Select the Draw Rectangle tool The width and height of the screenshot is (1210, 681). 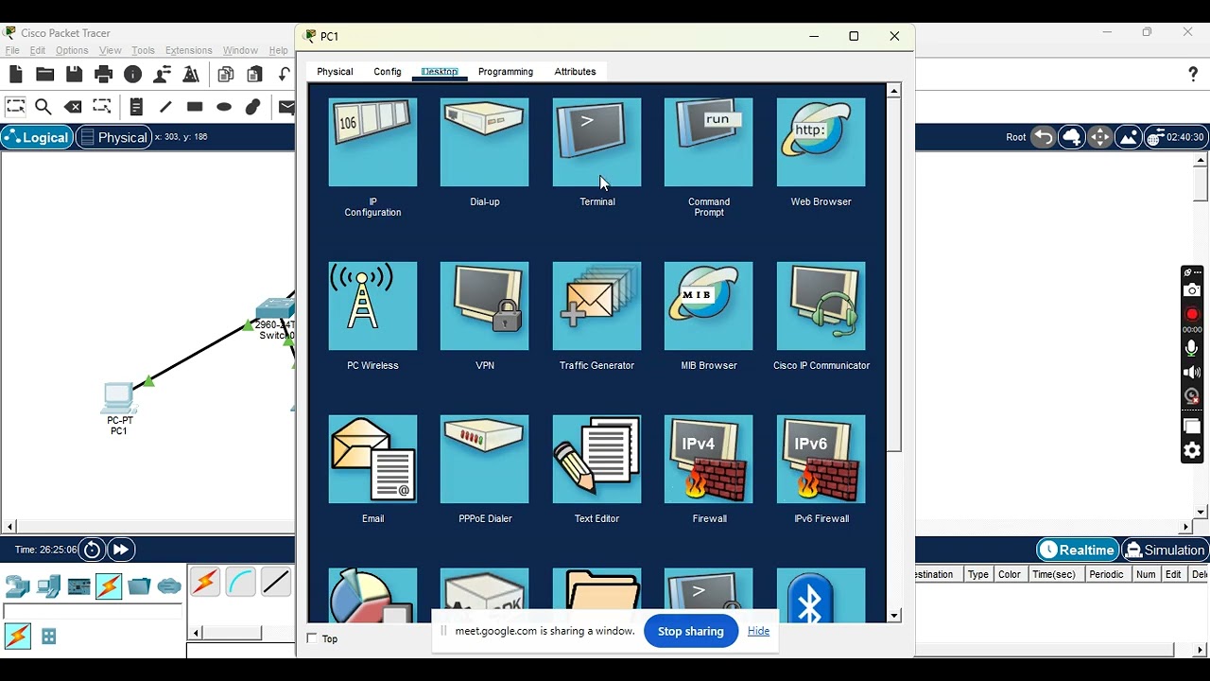[195, 107]
